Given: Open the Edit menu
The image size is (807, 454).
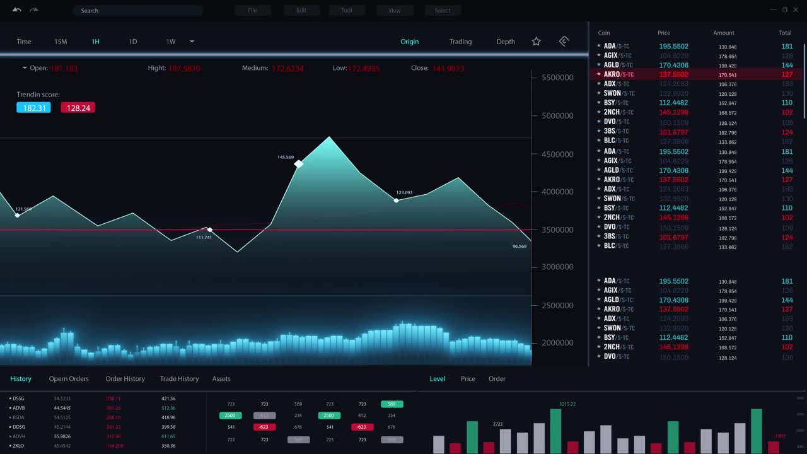Looking at the screenshot, I should pos(301,11).
